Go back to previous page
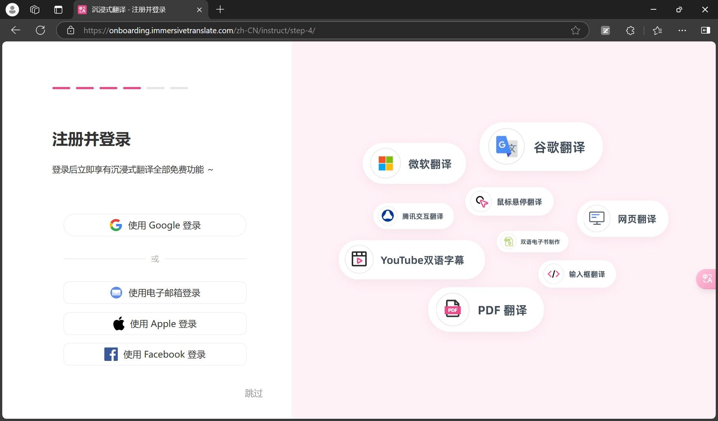This screenshot has height=421, width=718. 16,31
